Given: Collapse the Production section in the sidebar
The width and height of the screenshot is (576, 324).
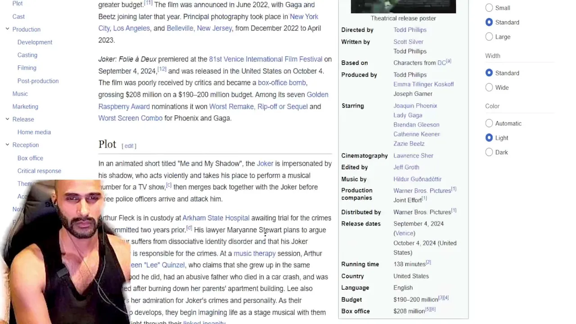Looking at the screenshot, I should [7, 29].
